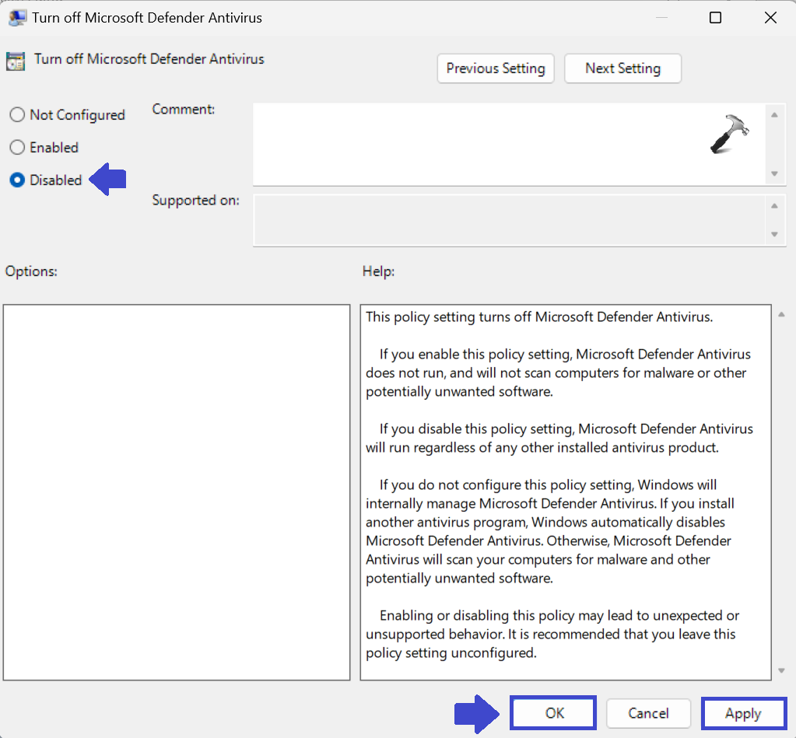Select the Not Configured radio button
This screenshot has height=738, width=796.
(17, 115)
